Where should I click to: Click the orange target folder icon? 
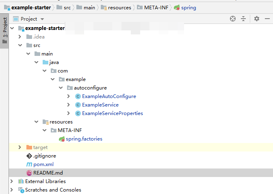(x=29, y=147)
